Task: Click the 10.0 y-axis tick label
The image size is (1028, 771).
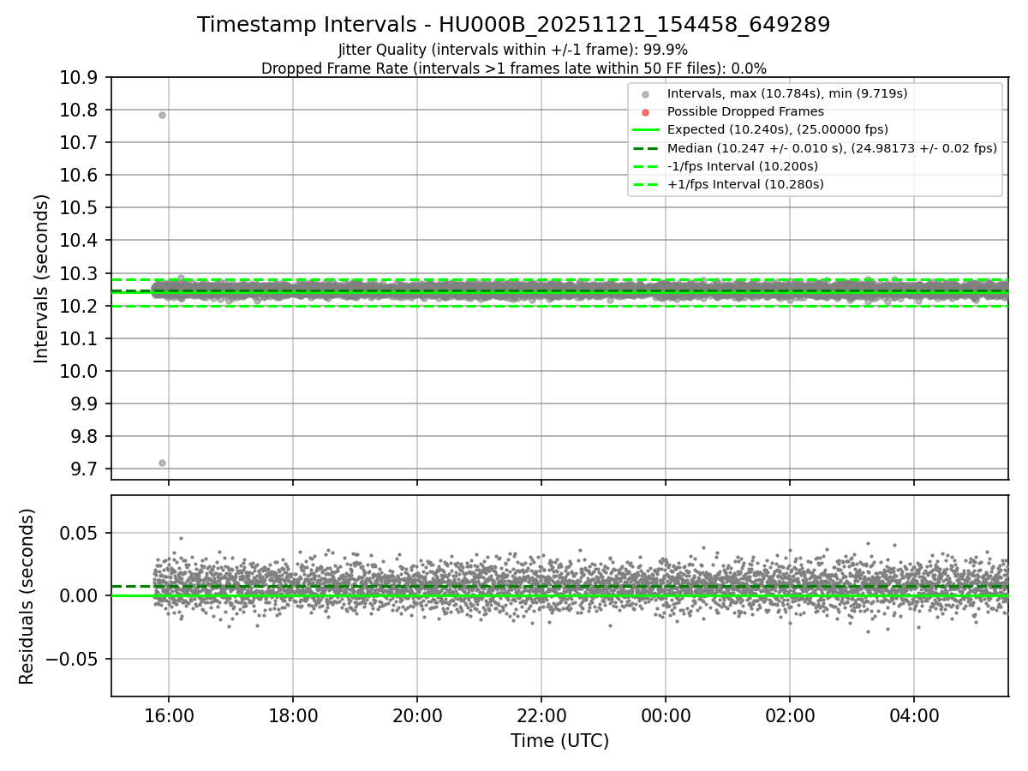Action: (x=81, y=371)
